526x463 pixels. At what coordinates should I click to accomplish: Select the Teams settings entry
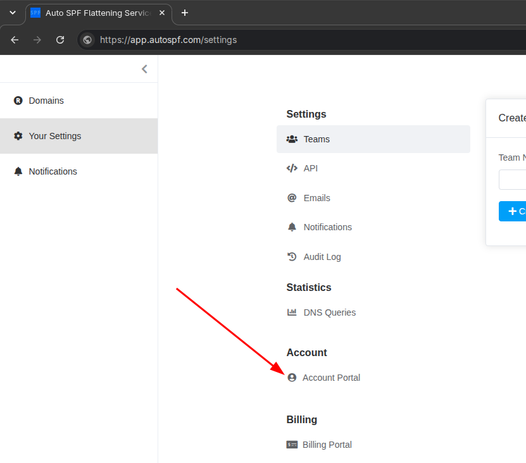tap(373, 139)
